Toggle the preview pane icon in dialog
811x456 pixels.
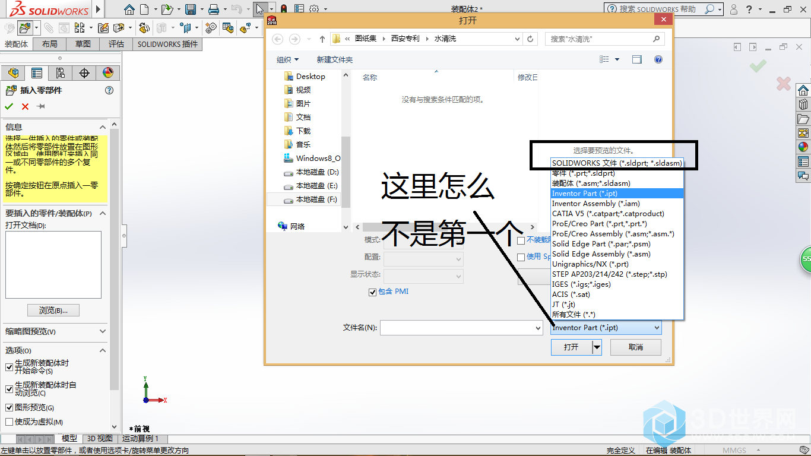637,59
